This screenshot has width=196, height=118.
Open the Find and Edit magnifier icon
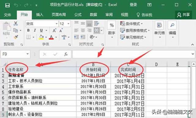tap(172, 25)
